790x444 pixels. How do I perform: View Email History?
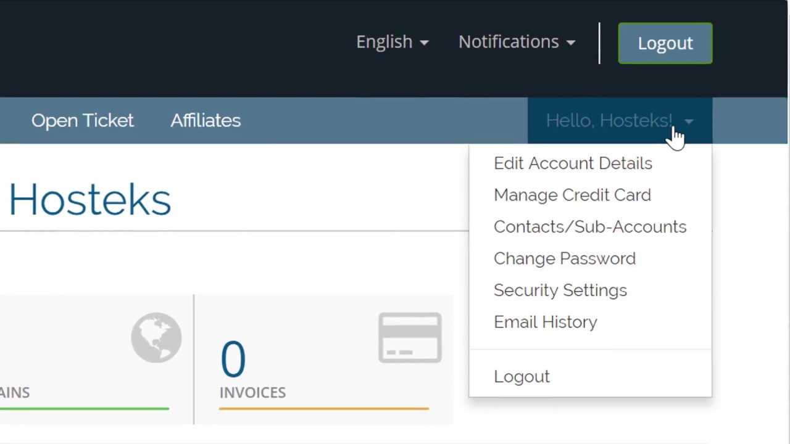click(x=545, y=322)
